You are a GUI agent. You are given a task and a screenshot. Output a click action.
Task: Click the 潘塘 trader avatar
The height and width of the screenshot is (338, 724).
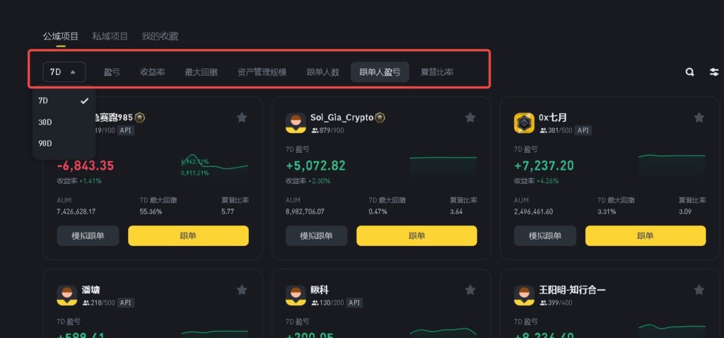coord(67,295)
